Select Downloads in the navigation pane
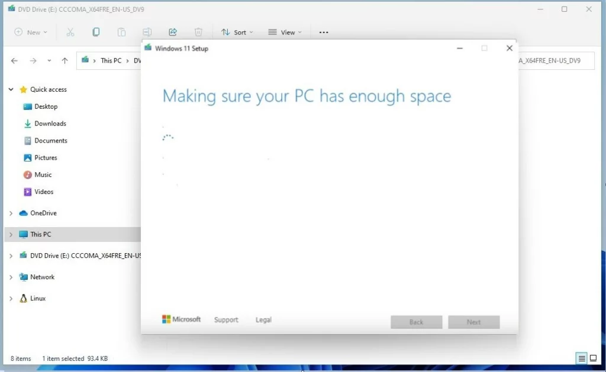 coord(50,124)
